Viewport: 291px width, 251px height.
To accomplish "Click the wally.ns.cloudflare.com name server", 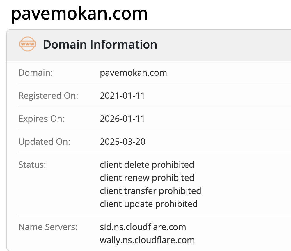I will [x=147, y=240].
